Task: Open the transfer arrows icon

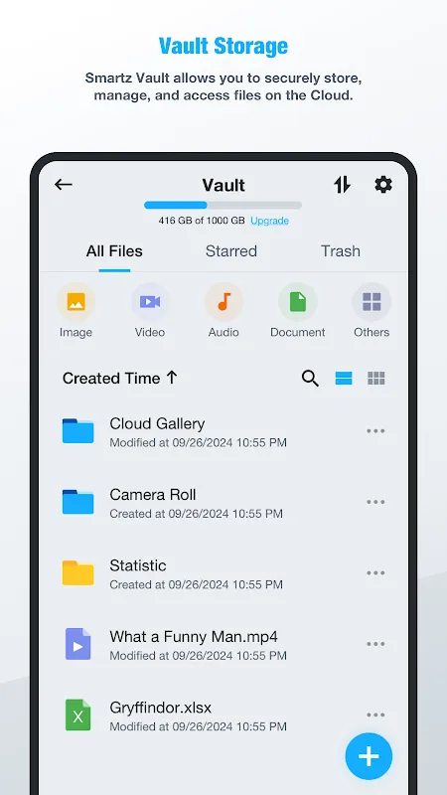Action: point(342,185)
